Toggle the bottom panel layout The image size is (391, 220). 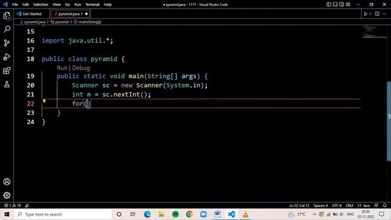coord(335,4)
